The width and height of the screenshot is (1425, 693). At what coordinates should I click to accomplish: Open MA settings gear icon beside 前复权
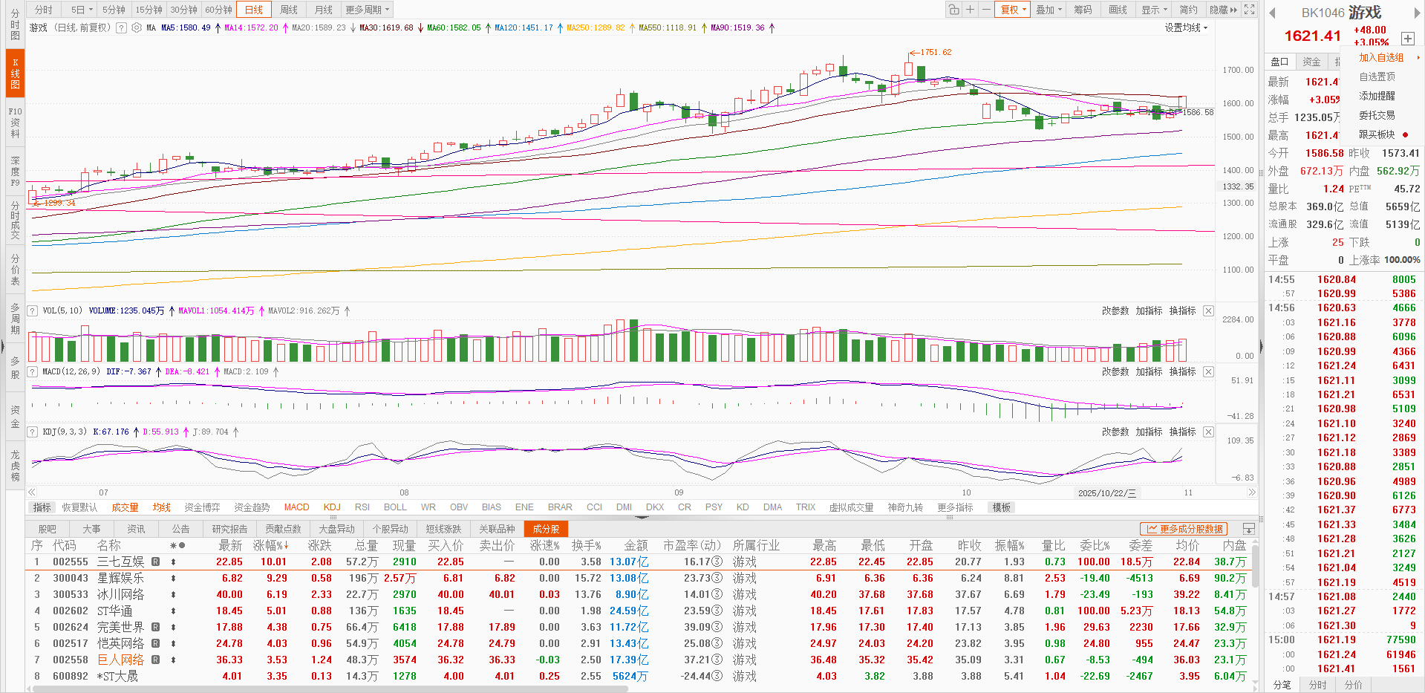pyautogui.click(x=137, y=28)
